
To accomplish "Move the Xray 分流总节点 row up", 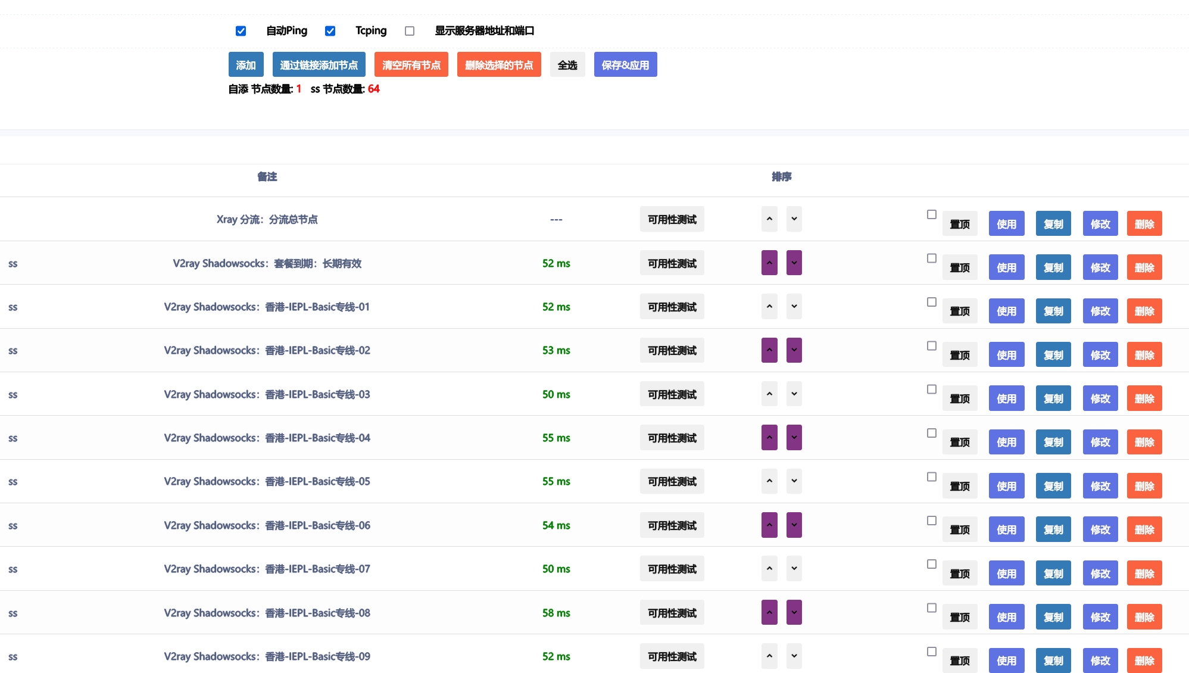I will (769, 219).
